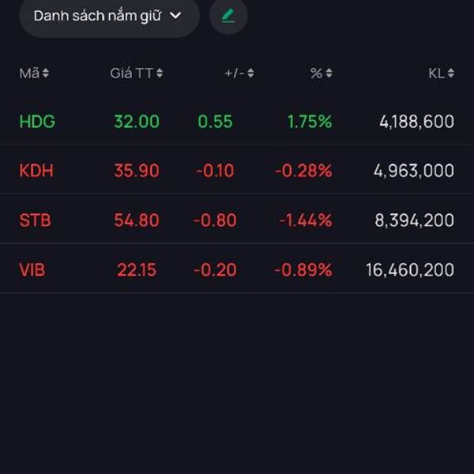The width and height of the screenshot is (474, 474).
Task: Open the KDH stock row
Action: 237,171
